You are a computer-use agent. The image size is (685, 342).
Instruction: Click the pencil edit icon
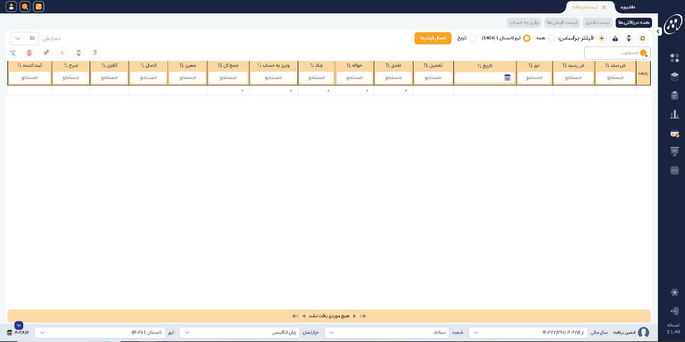click(x=45, y=53)
